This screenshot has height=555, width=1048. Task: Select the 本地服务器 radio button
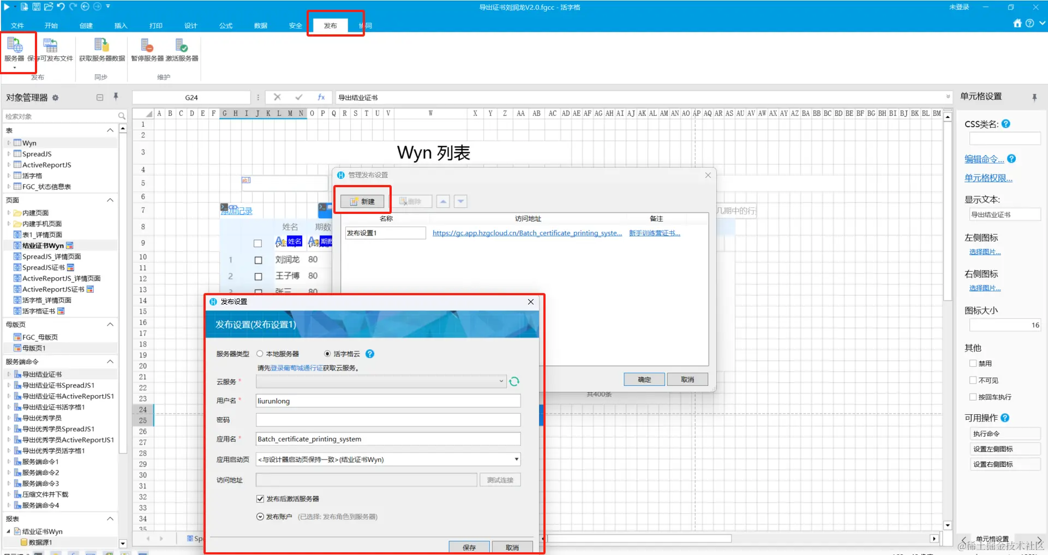[x=260, y=354]
